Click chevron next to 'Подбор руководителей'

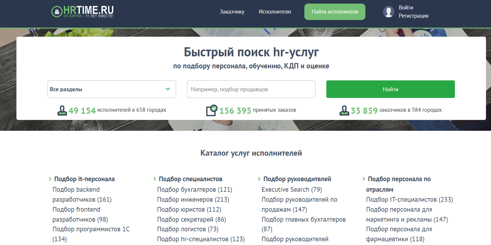click(259, 179)
